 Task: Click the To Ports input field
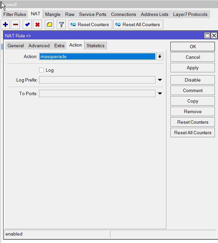point(97,93)
